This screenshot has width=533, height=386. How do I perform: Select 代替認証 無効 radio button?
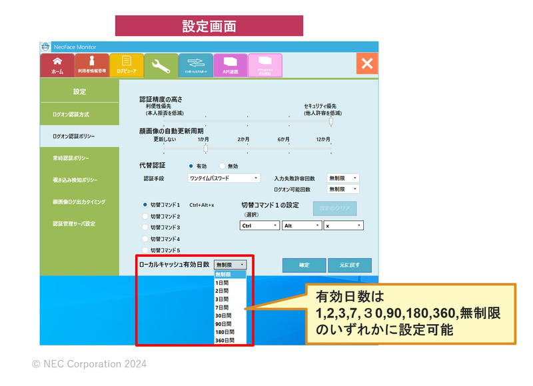click(222, 166)
